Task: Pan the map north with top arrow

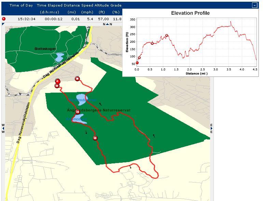Action: 107,24
